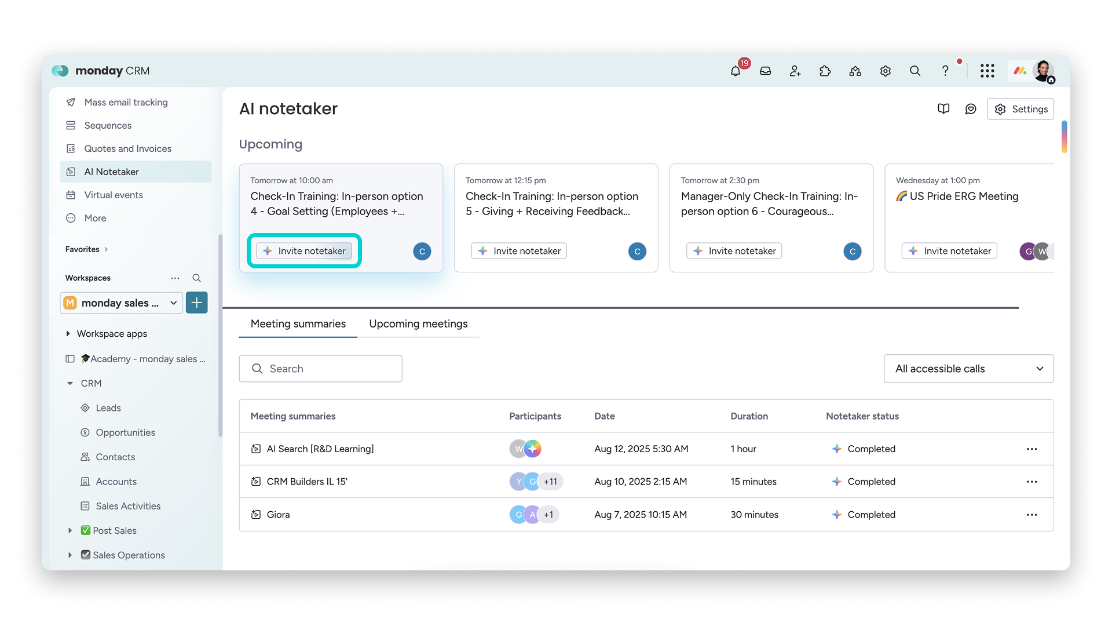Open Giora meeting summary
Image resolution: width=1112 pixels, height=626 pixels.
tap(278, 515)
